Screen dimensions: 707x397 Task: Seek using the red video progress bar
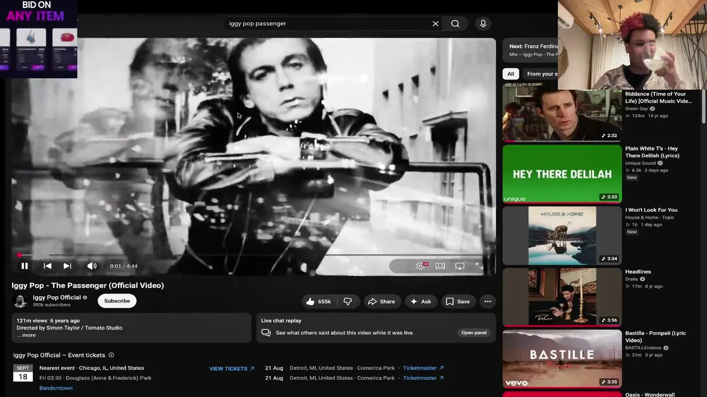254,255
